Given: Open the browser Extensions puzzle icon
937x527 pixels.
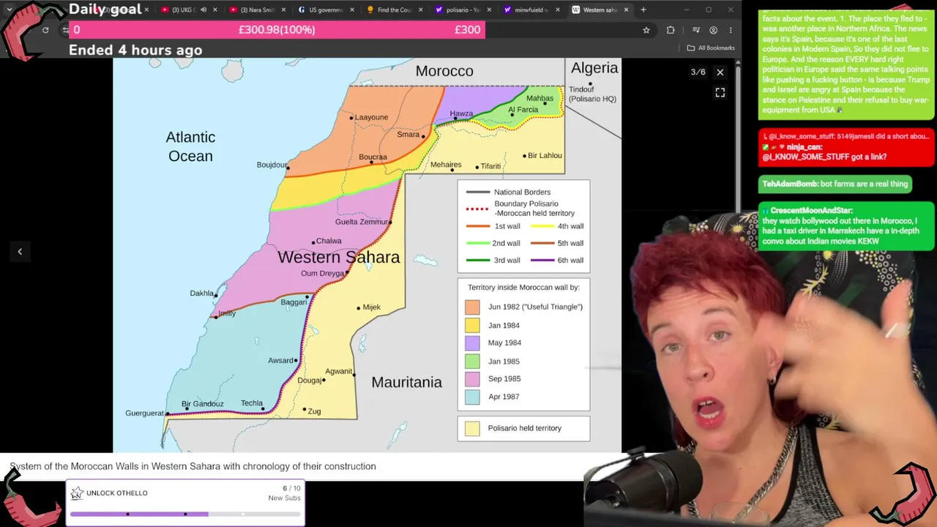Looking at the screenshot, I should click(x=671, y=30).
